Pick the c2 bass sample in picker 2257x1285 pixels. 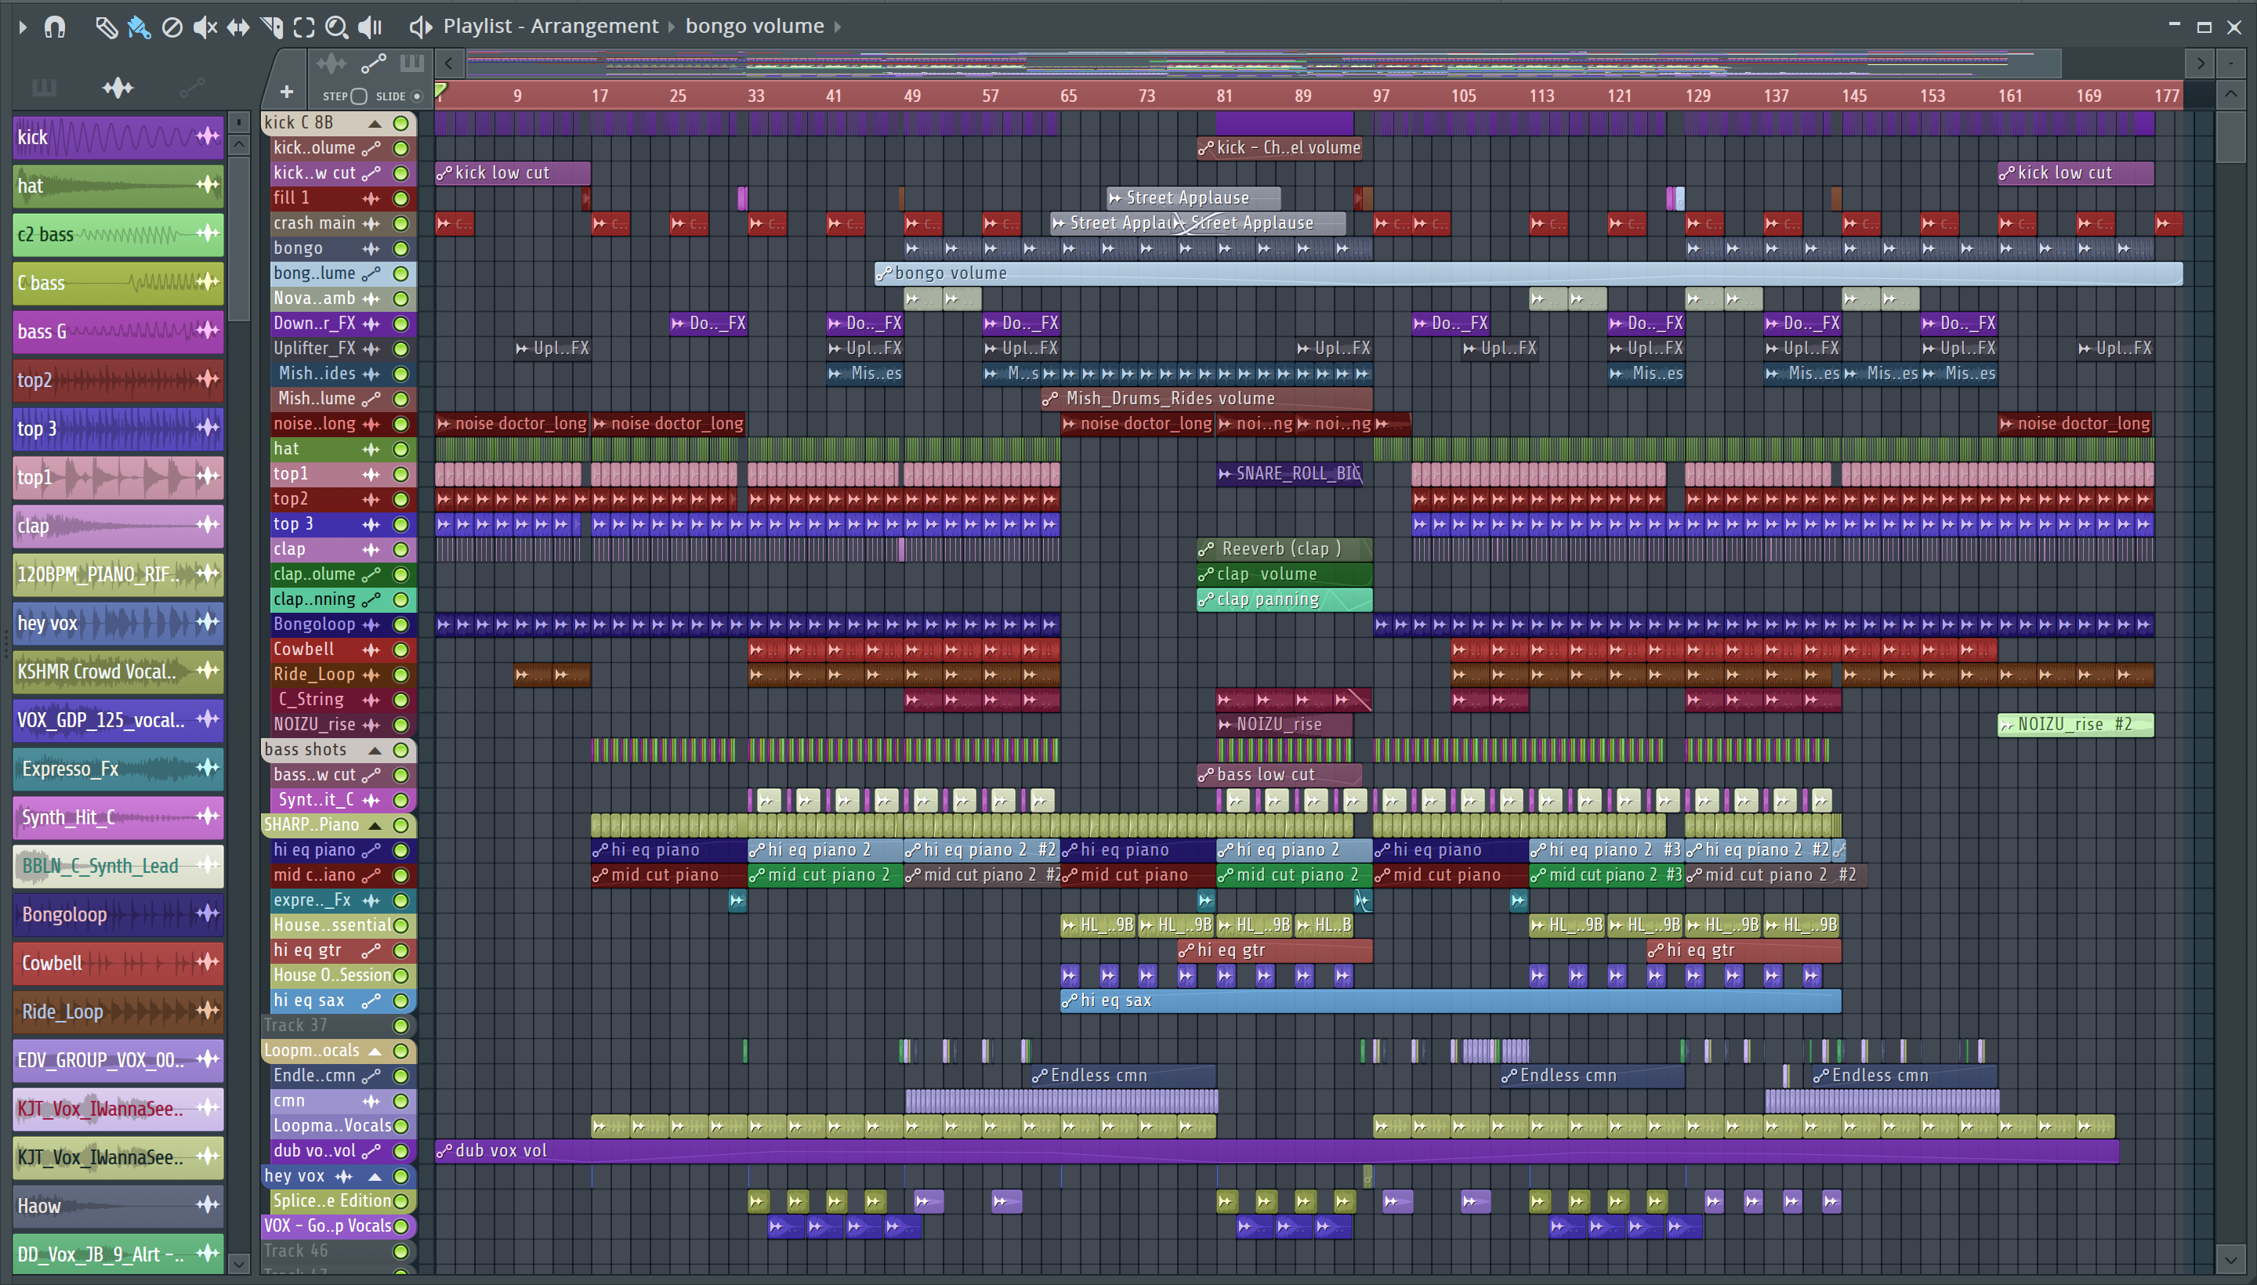tap(118, 233)
